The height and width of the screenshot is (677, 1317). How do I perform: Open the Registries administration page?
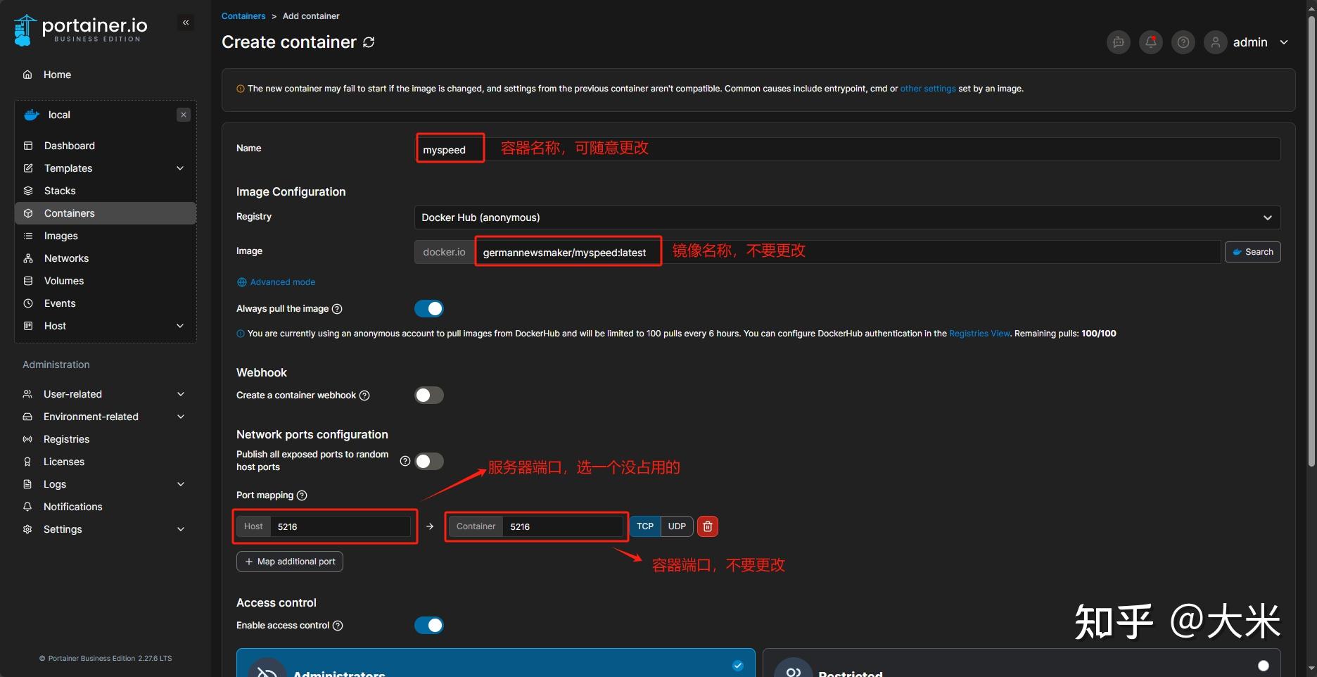click(x=66, y=438)
